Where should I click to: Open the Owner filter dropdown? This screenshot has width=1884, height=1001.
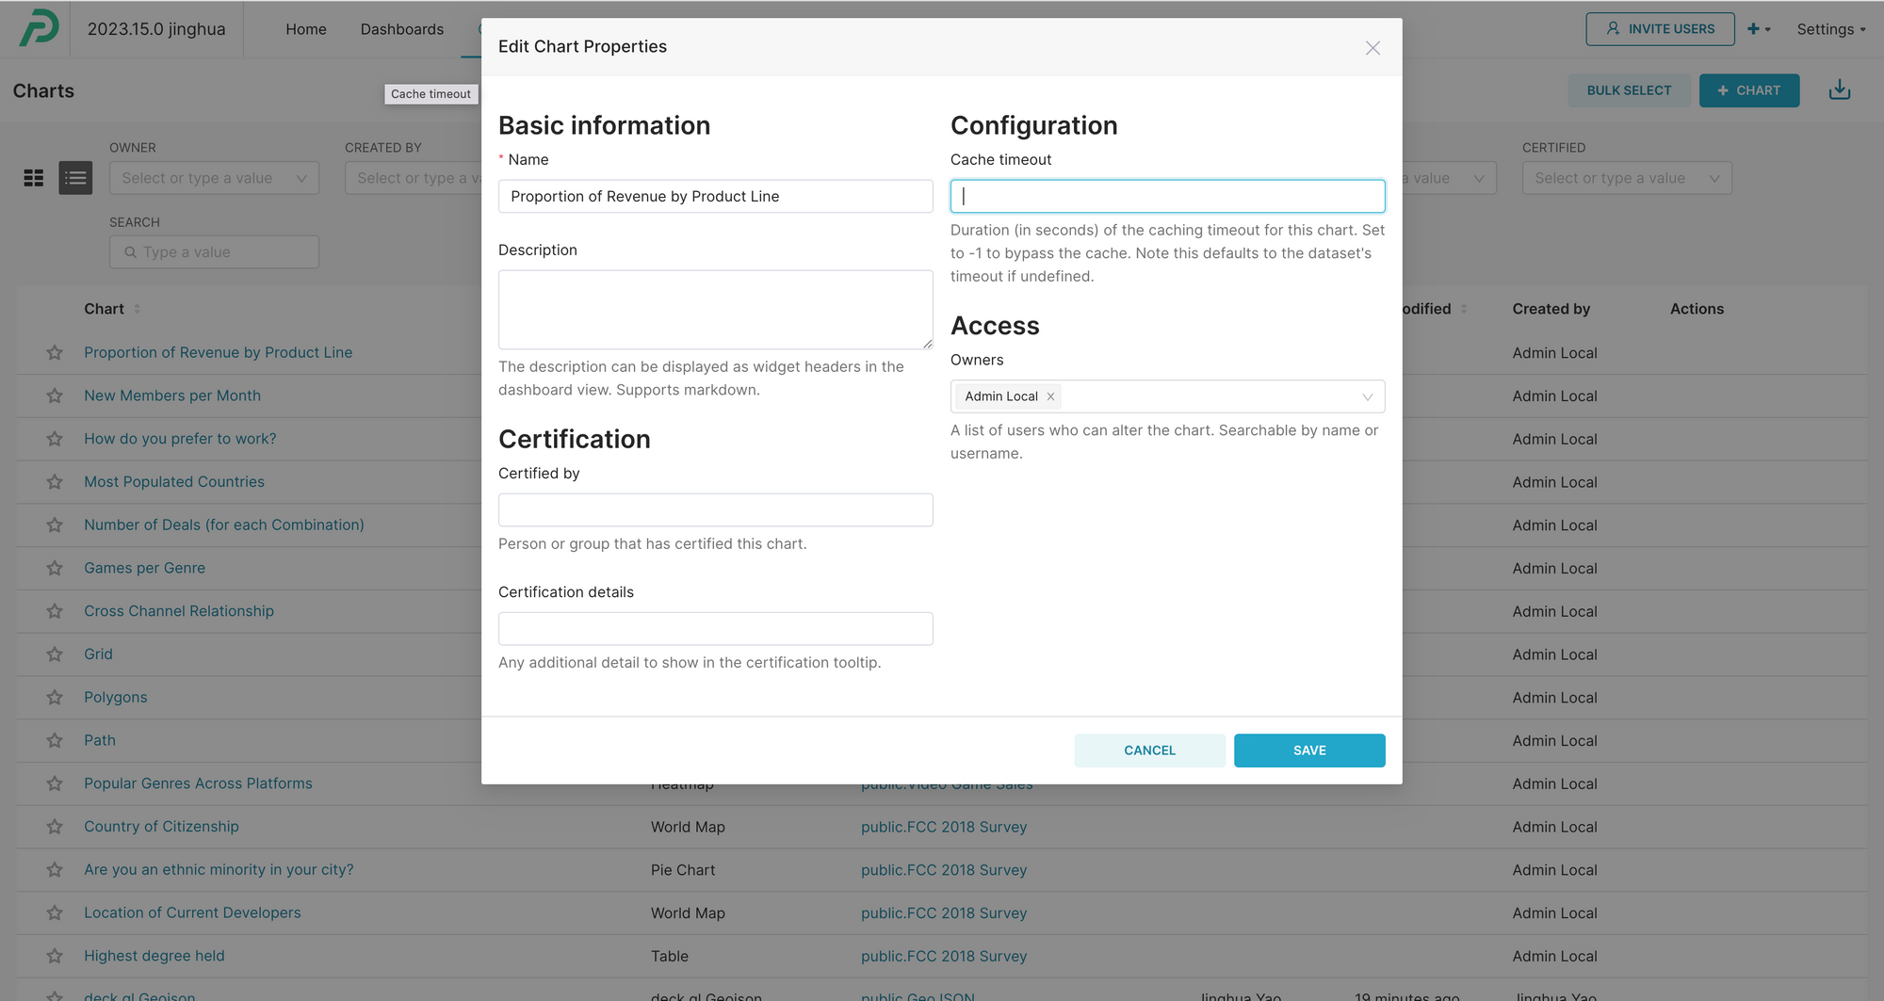point(214,177)
